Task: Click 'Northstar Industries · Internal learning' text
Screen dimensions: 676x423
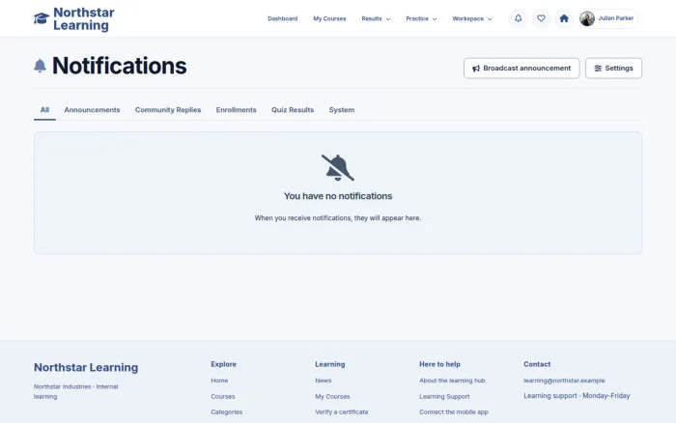Action: (x=76, y=391)
